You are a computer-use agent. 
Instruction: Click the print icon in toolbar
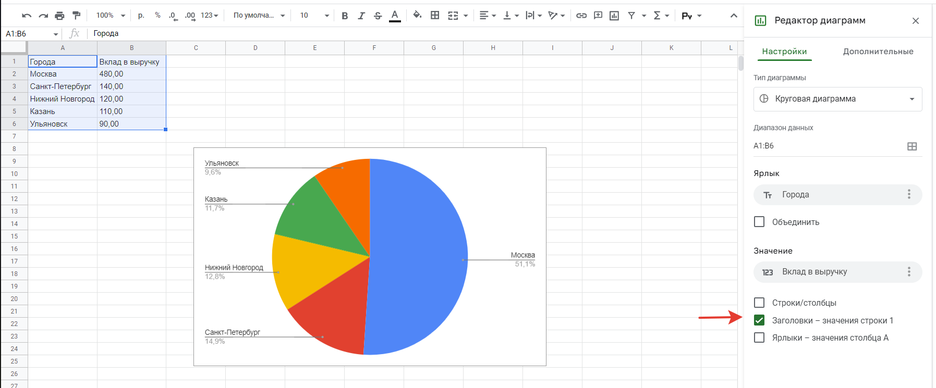(x=59, y=16)
